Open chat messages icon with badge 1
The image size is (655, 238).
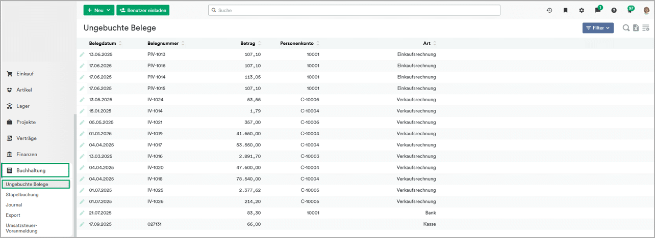(598, 10)
